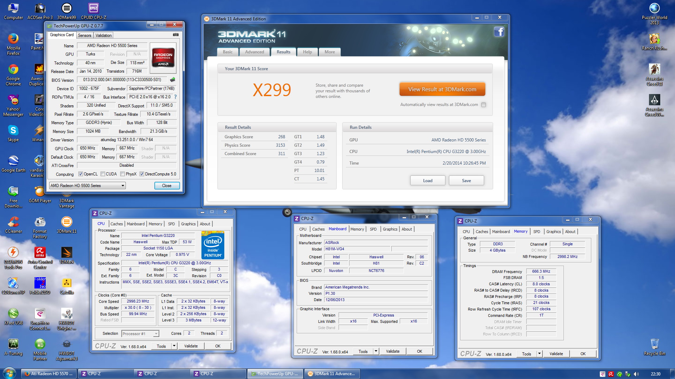Open the 3DMark99 desktop shortcut

click(66, 11)
